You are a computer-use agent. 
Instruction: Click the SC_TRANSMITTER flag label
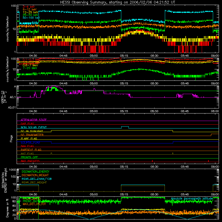point(32,135)
